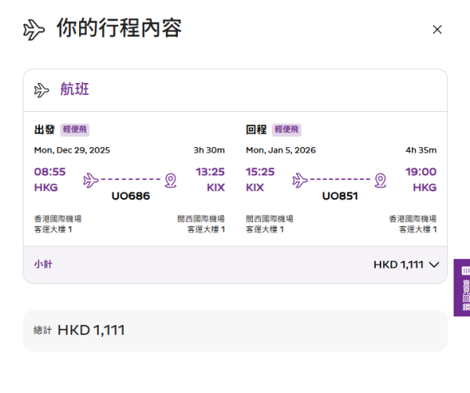The height and width of the screenshot is (393, 470).
Task: Click the departing plane icon for flight UO851
Action: tap(300, 180)
